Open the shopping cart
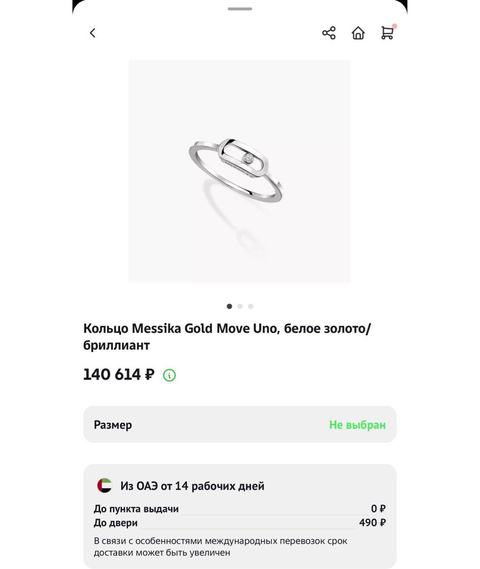 (387, 33)
